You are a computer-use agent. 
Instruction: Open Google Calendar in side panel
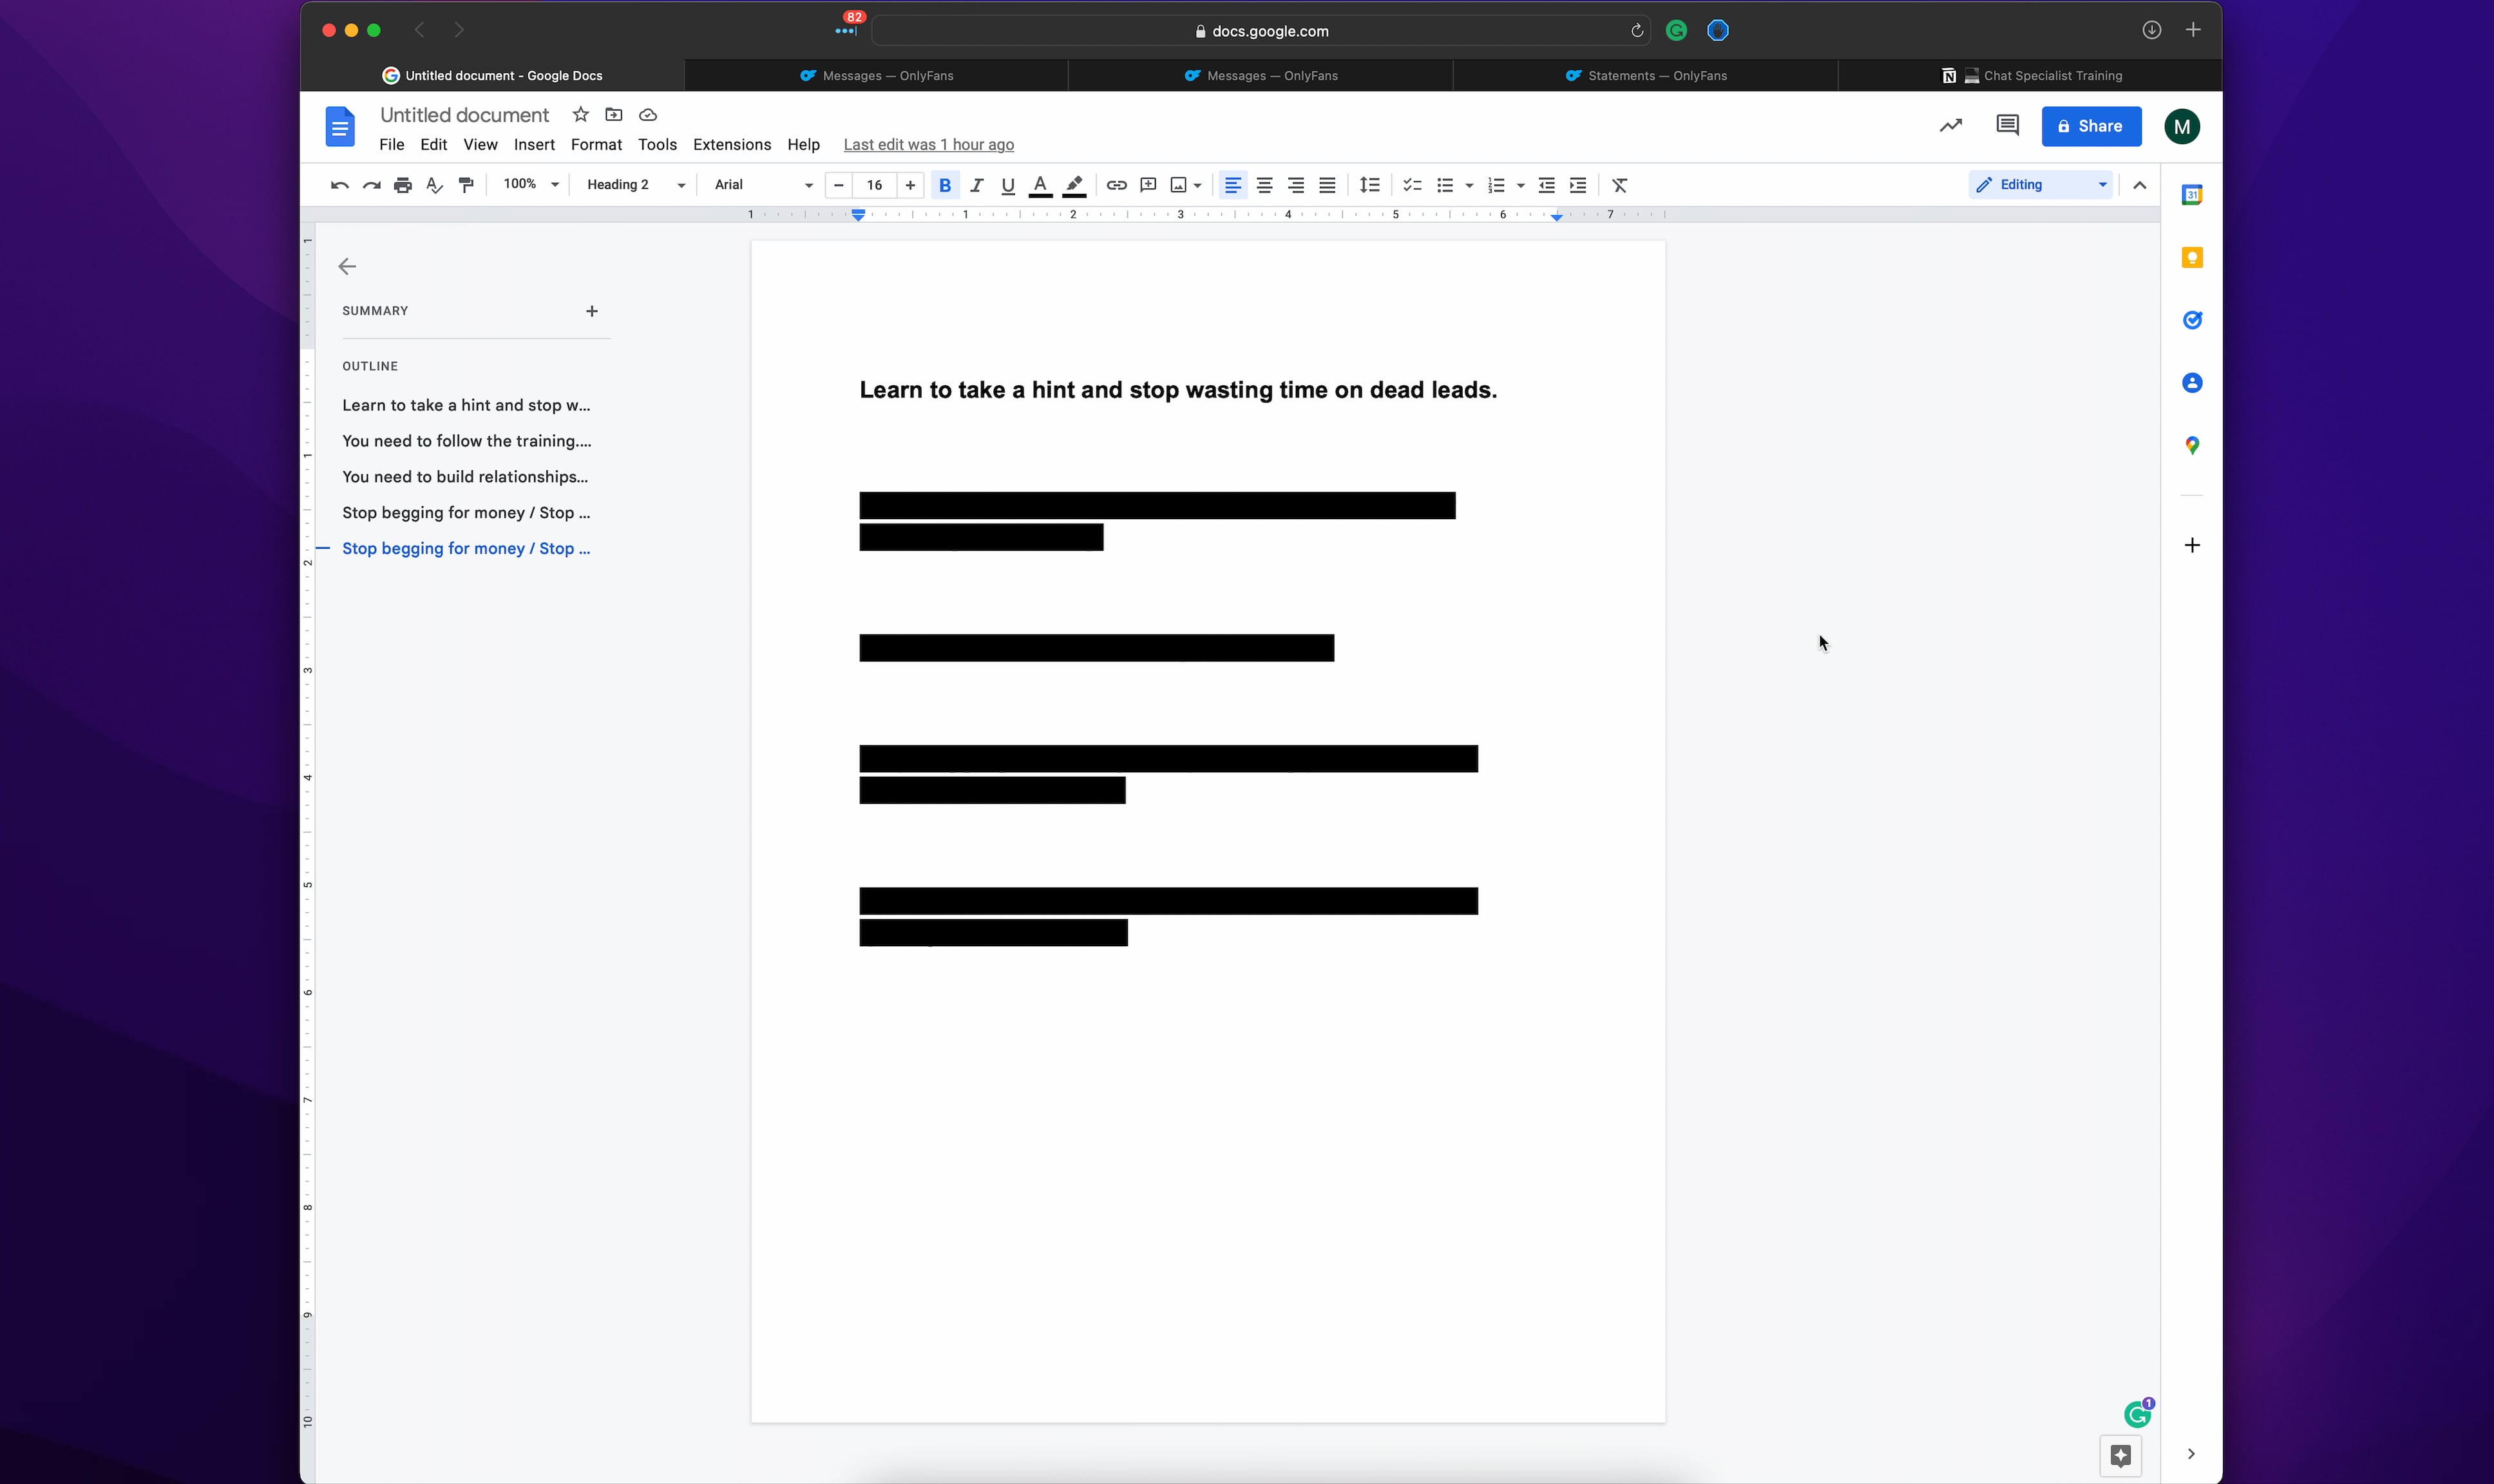2191,195
